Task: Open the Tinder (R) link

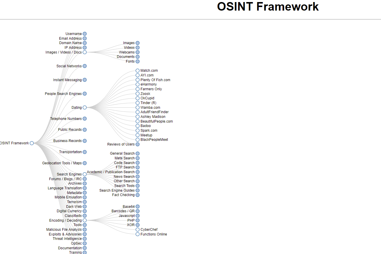Action: 148,103
